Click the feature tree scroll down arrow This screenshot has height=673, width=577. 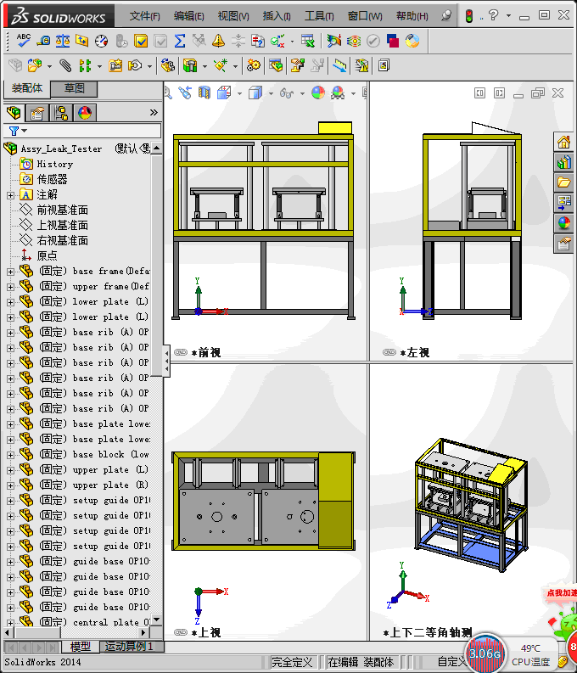click(x=157, y=619)
